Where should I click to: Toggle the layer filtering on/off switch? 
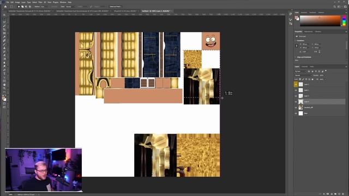(x=326, y=71)
